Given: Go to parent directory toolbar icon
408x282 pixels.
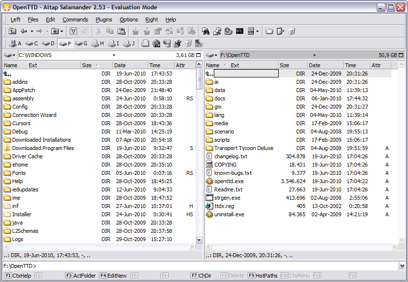Looking at the screenshot, I should 12,32.
